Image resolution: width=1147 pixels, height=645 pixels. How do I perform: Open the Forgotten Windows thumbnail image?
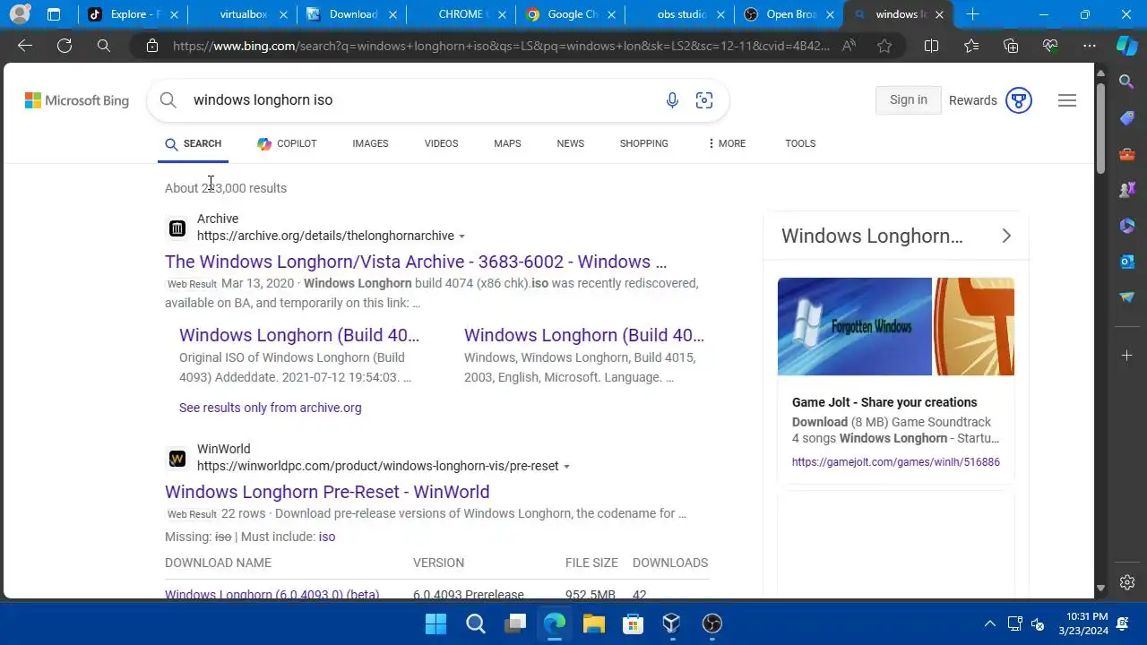(x=855, y=327)
